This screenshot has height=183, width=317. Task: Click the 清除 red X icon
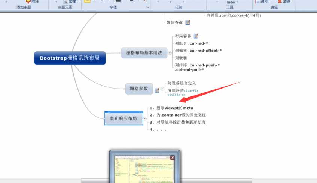[280, 1]
